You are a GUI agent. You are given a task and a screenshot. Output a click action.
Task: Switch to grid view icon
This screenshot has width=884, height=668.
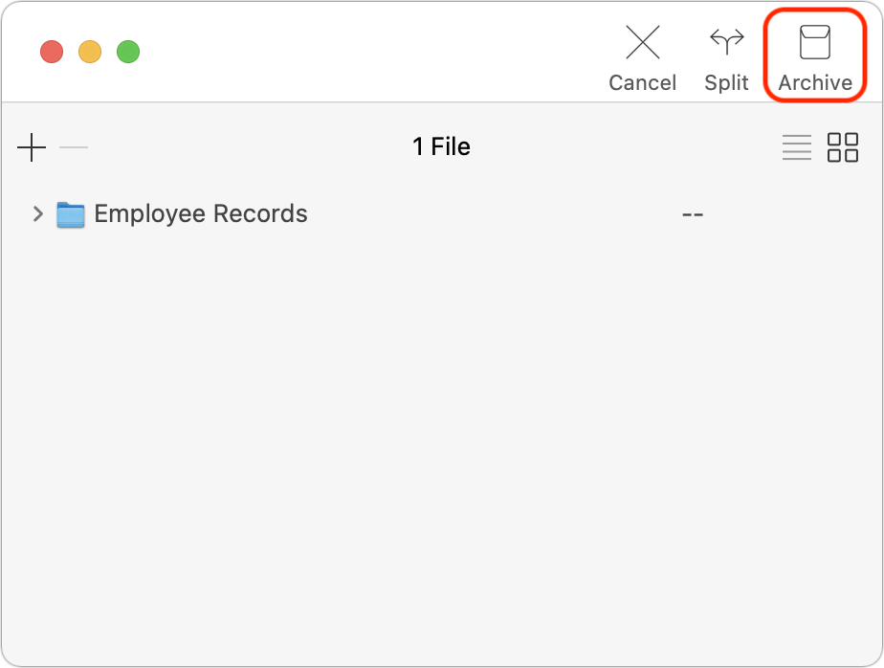point(842,147)
